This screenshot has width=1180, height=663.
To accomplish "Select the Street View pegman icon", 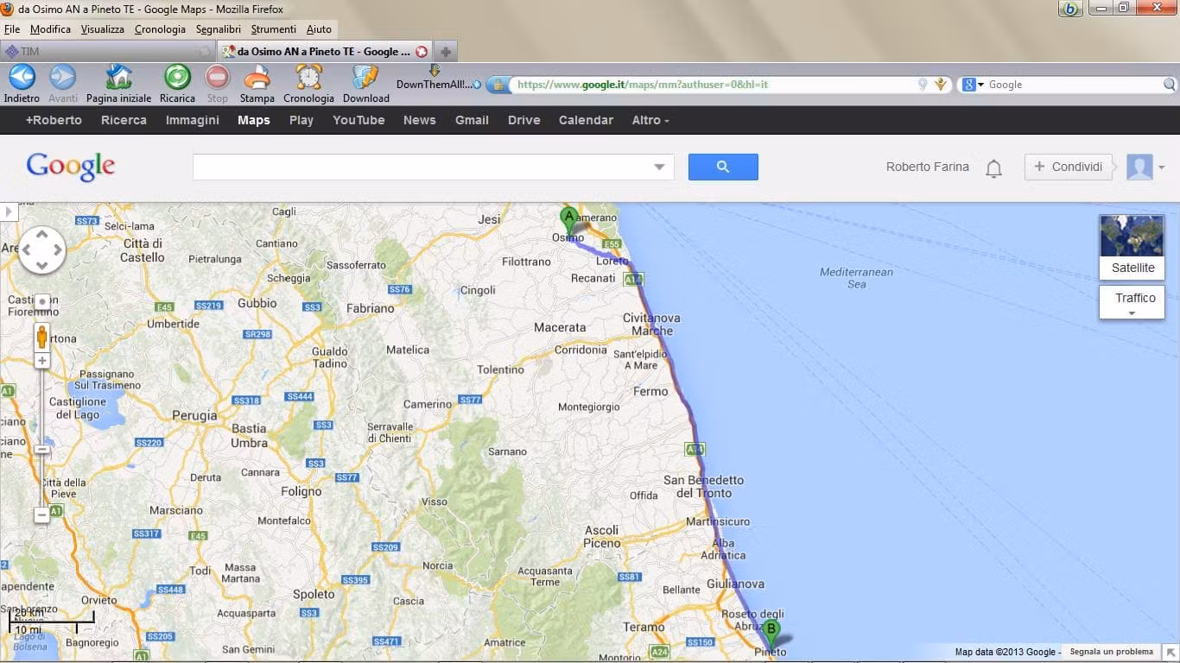I will click(x=41, y=337).
